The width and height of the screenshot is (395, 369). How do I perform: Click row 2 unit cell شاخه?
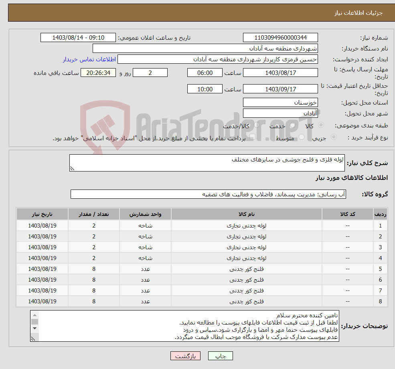point(145,236)
